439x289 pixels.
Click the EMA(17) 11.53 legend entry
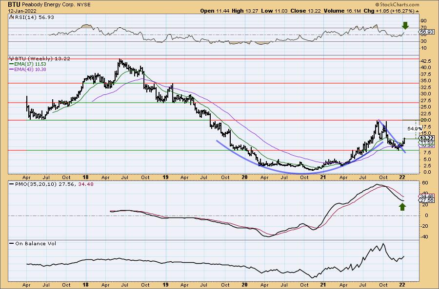tap(28, 64)
